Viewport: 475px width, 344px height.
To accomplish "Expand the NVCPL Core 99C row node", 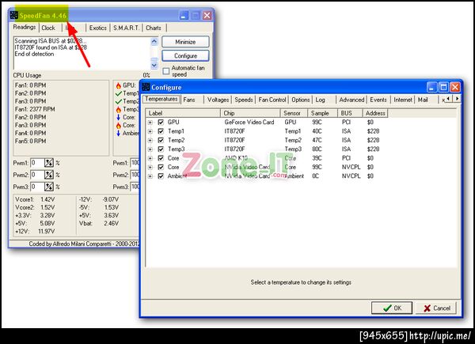I will click(150, 168).
